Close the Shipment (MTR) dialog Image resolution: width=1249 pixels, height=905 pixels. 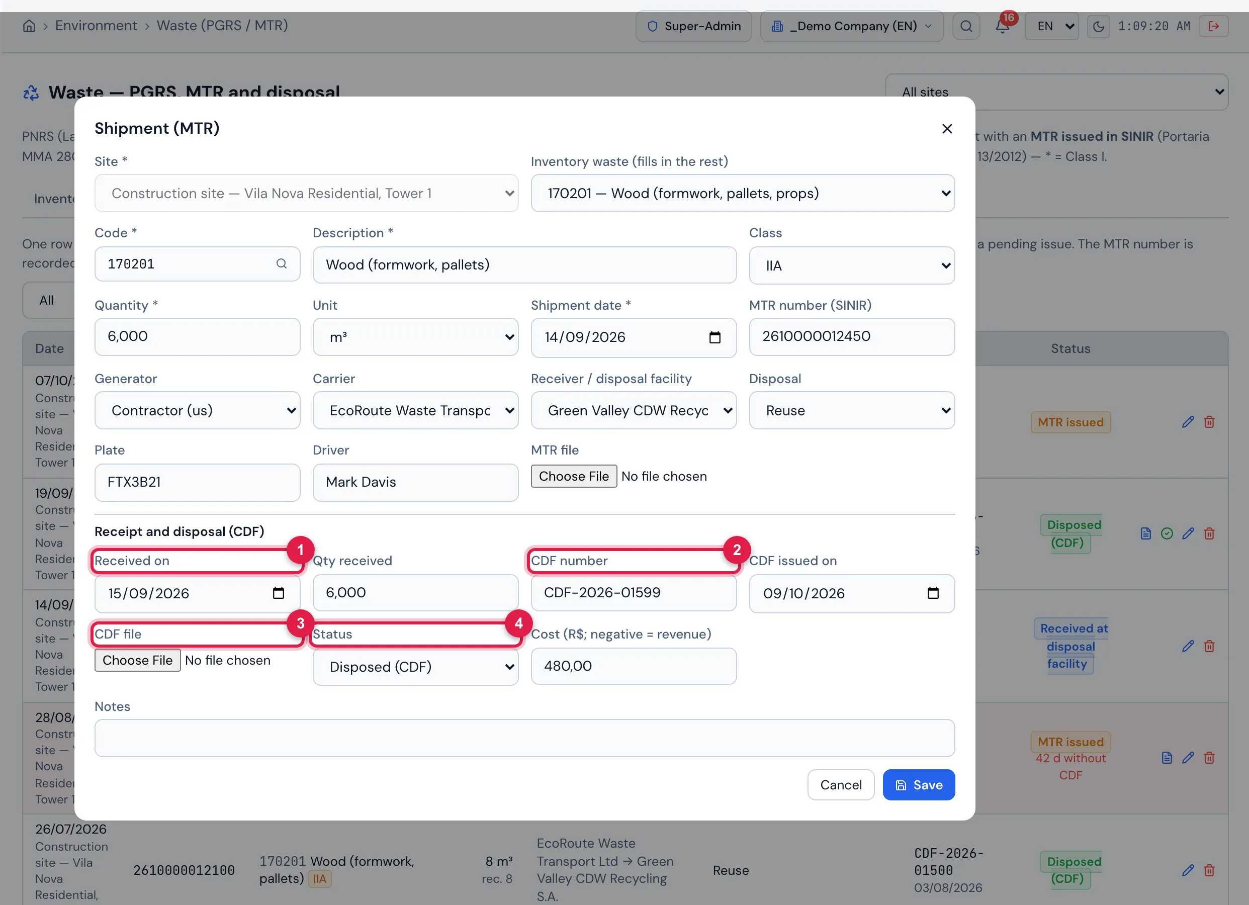tap(947, 128)
